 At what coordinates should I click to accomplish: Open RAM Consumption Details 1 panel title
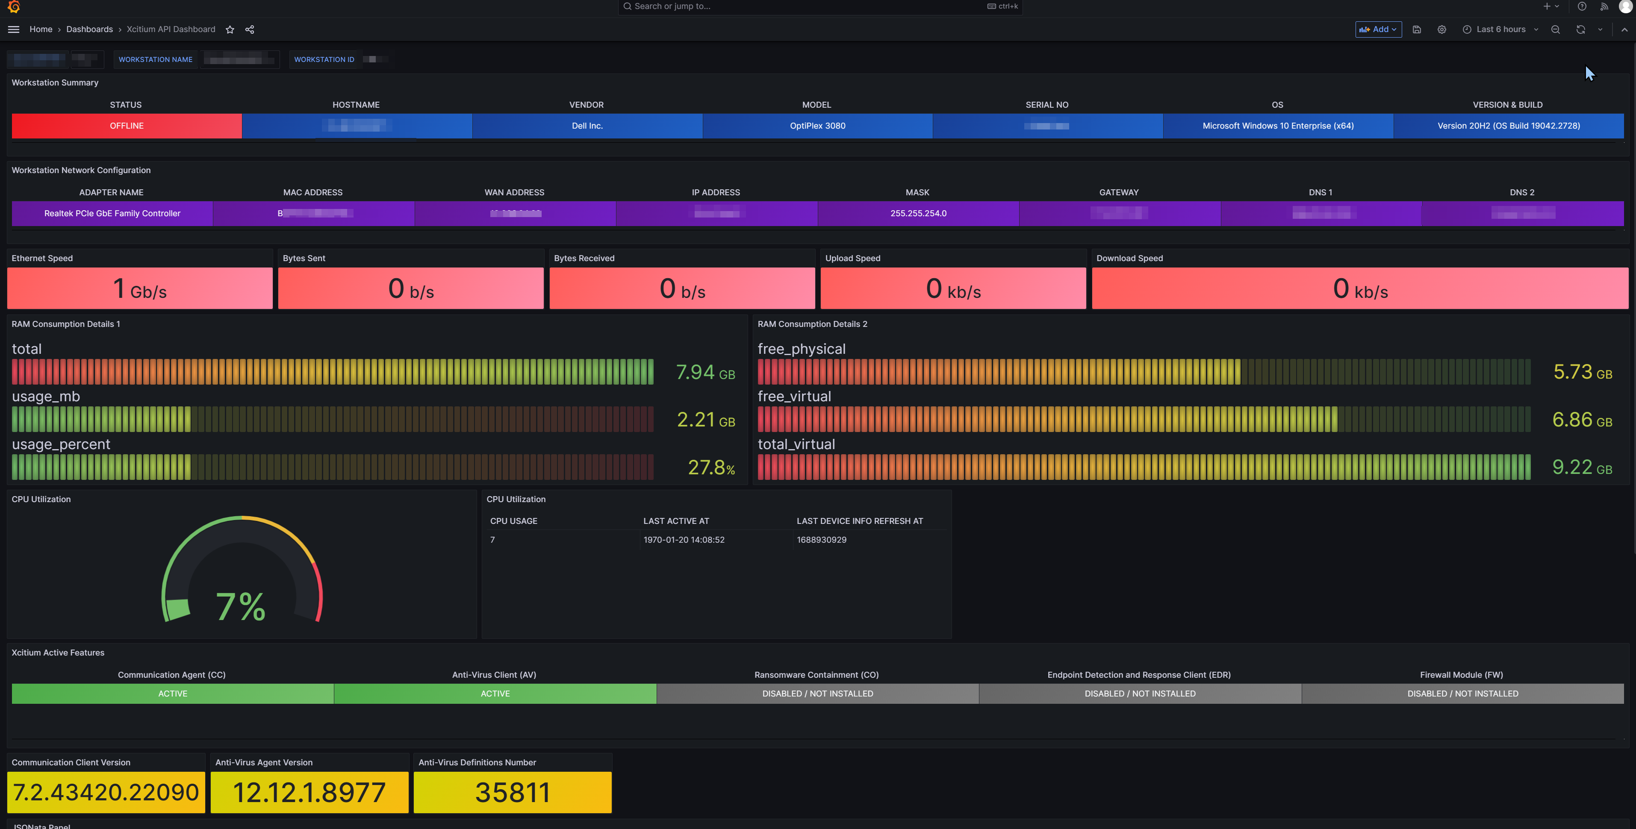(65, 324)
